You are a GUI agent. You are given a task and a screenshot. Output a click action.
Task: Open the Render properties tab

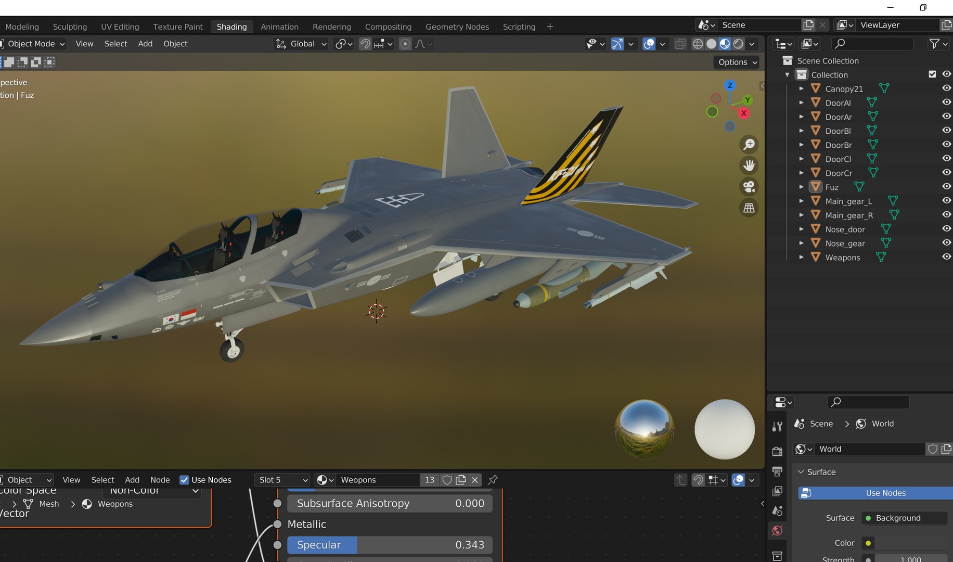pyautogui.click(x=777, y=451)
